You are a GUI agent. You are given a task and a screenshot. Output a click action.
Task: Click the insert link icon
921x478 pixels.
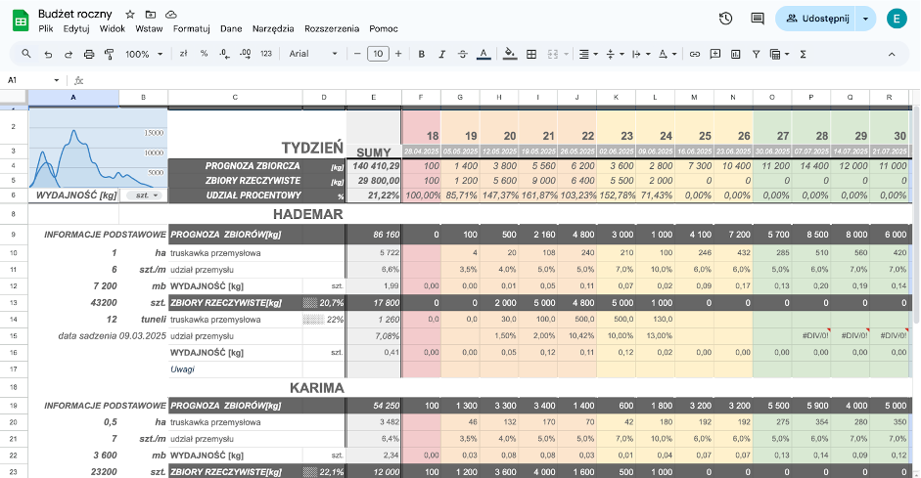[695, 54]
